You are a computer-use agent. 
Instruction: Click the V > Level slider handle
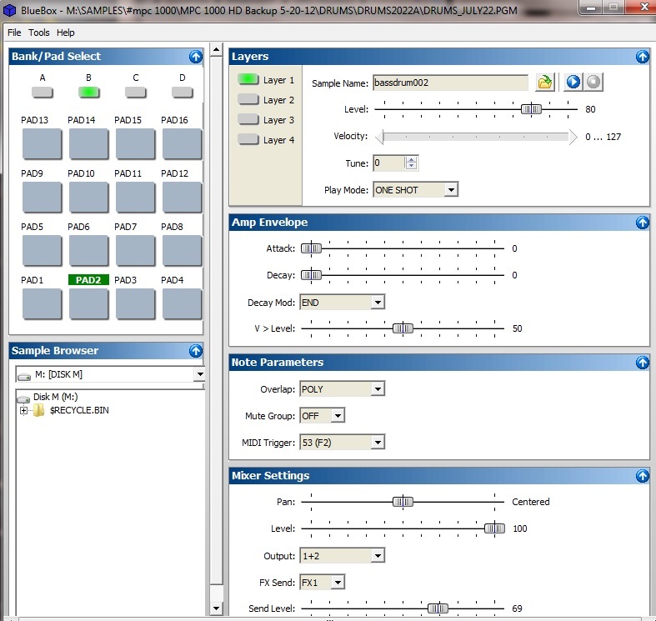[403, 328]
